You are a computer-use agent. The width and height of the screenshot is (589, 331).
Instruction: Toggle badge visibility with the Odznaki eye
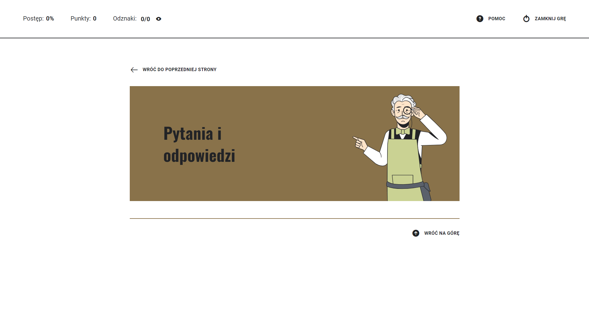(x=159, y=19)
